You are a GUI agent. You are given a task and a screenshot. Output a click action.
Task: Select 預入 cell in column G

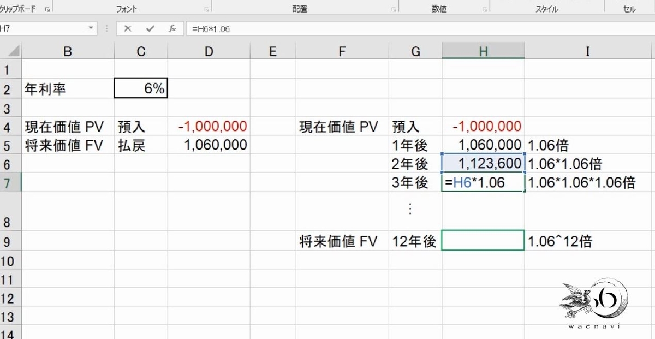pos(416,127)
